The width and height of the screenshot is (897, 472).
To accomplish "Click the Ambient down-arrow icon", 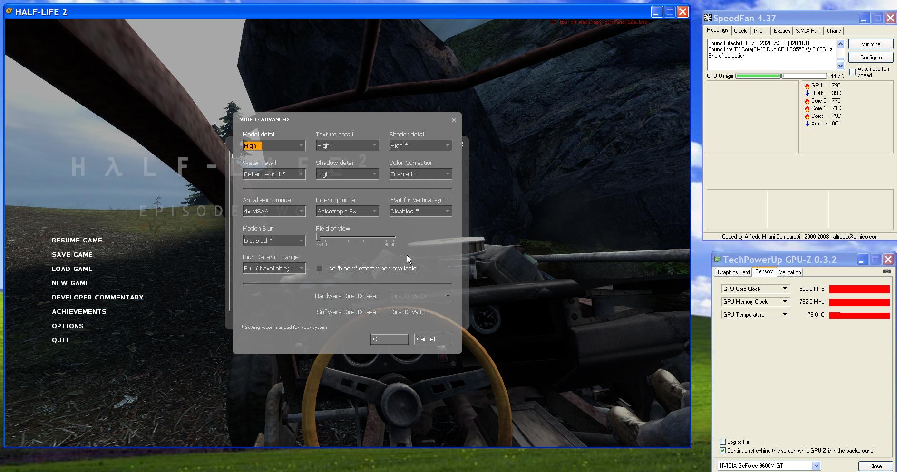I will tap(807, 124).
